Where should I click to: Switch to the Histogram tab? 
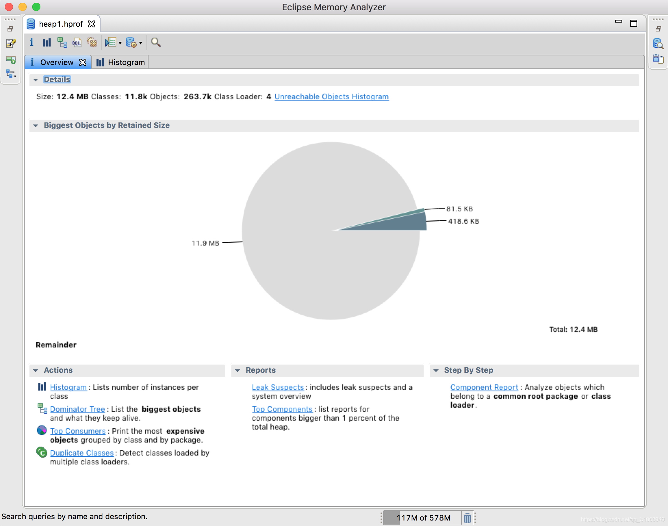click(120, 62)
